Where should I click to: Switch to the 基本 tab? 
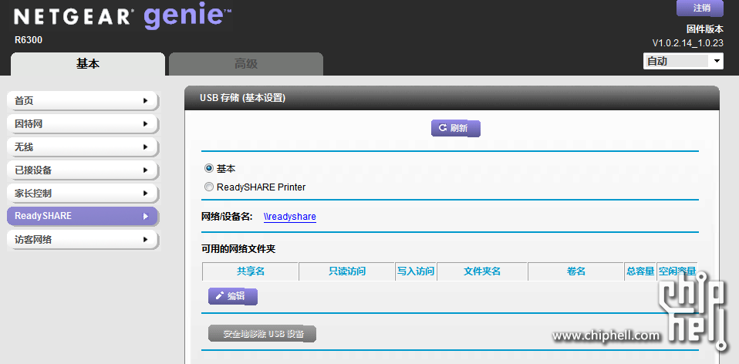point(88,64)
